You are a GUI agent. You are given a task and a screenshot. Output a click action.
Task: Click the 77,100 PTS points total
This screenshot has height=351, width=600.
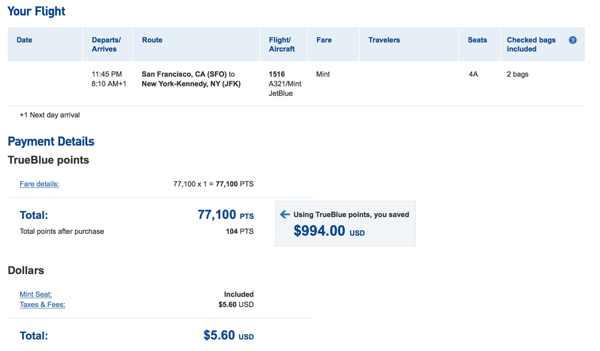pyautogui.click(x=226, y=215)
